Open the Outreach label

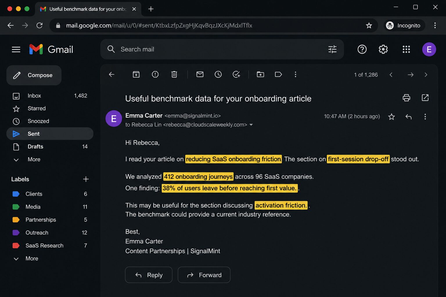coord(49,233)
